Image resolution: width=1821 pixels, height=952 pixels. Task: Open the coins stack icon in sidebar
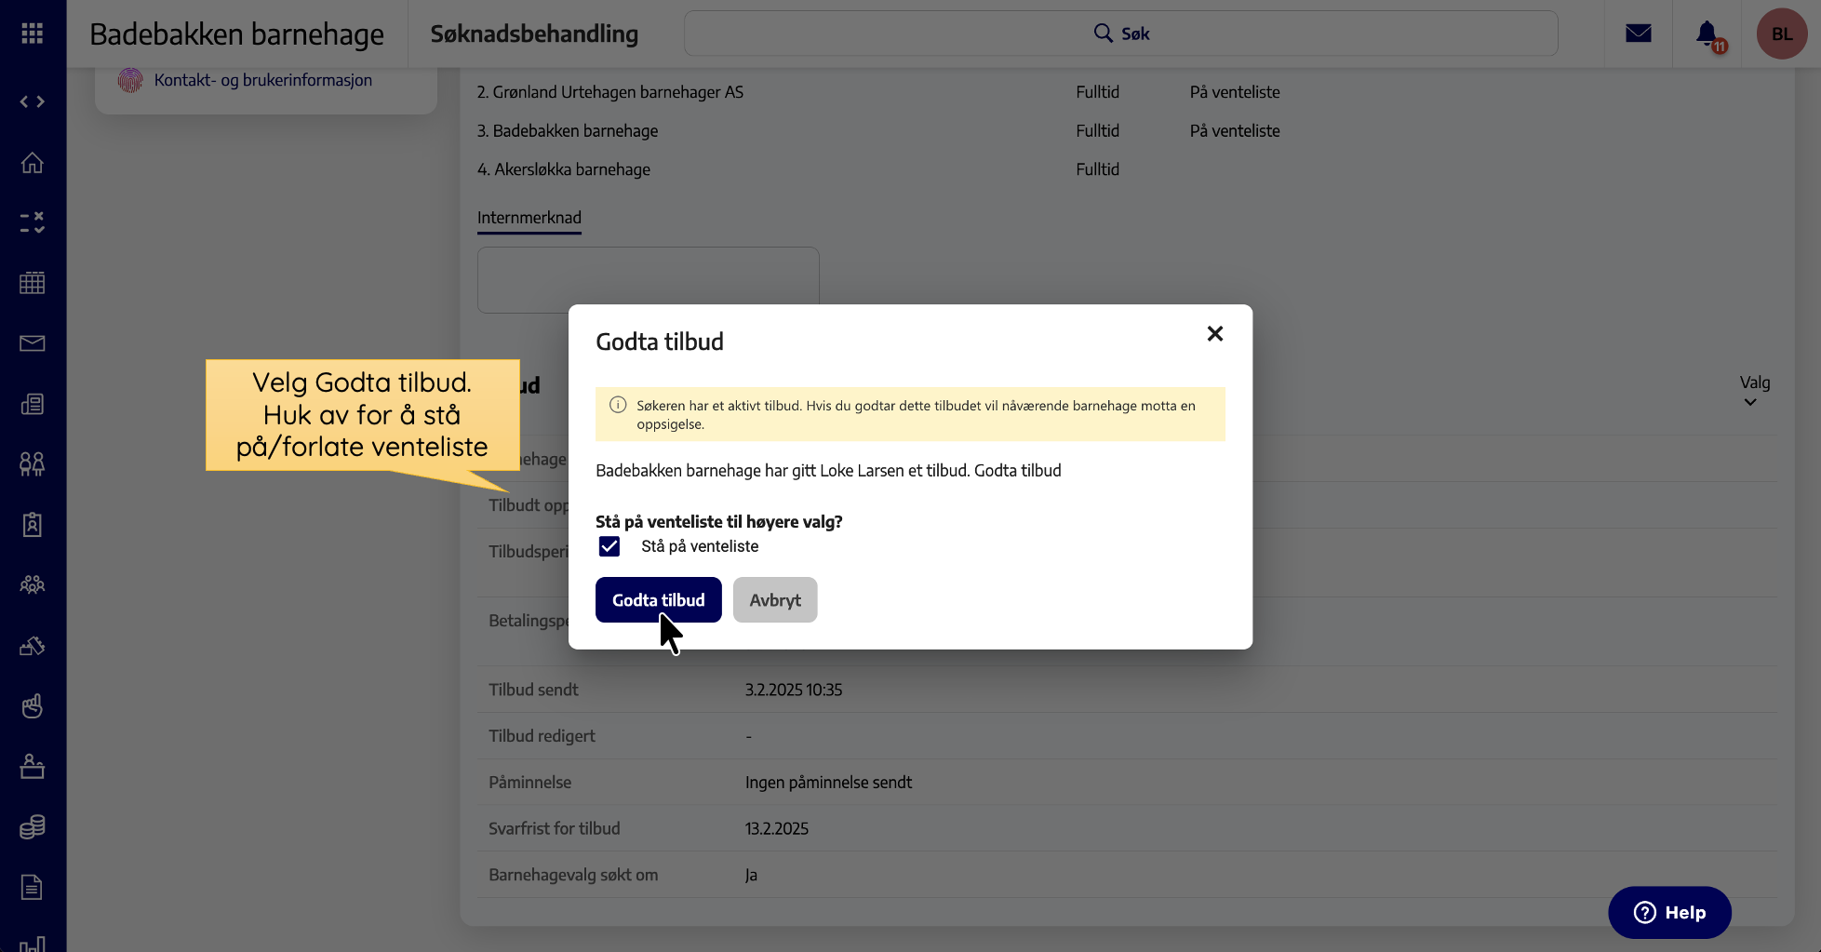pyautogui.click(x=33, y=826)
